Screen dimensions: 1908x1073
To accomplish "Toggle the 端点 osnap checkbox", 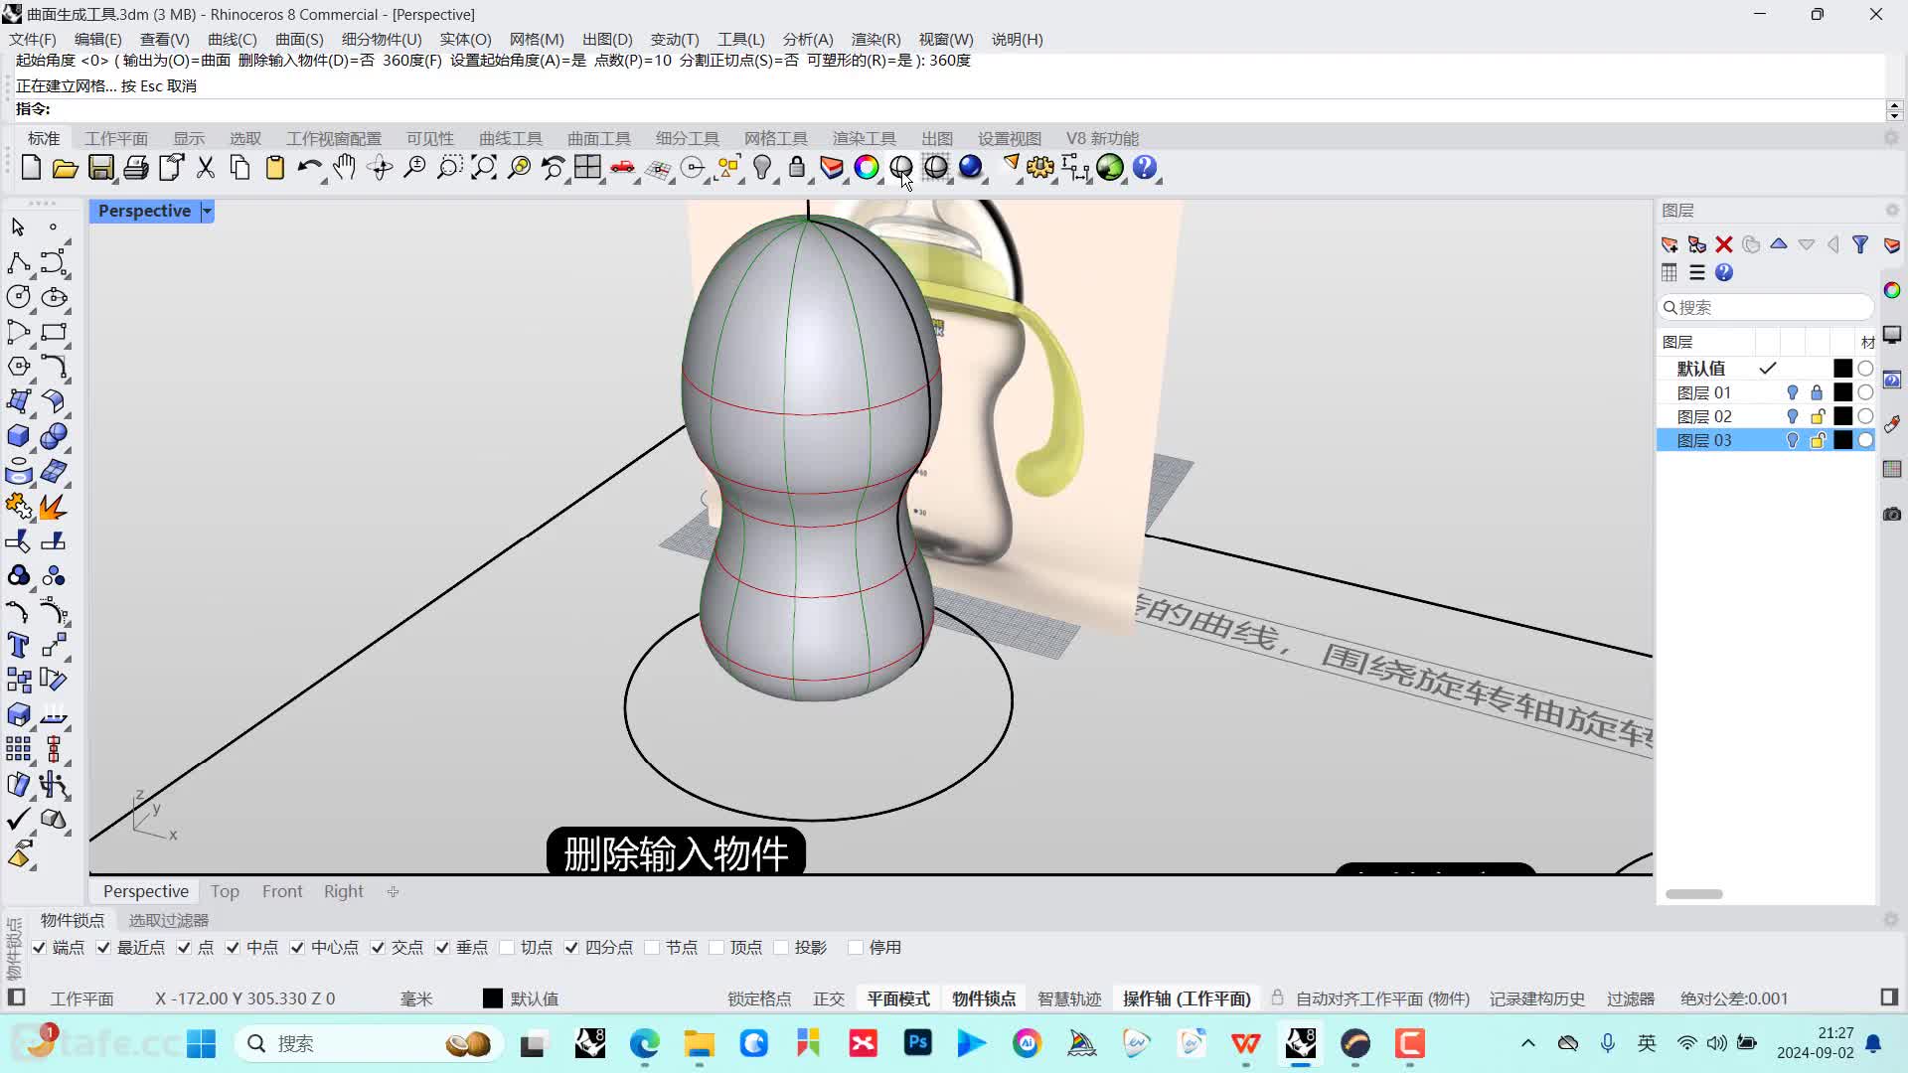I will pos(39,948).
